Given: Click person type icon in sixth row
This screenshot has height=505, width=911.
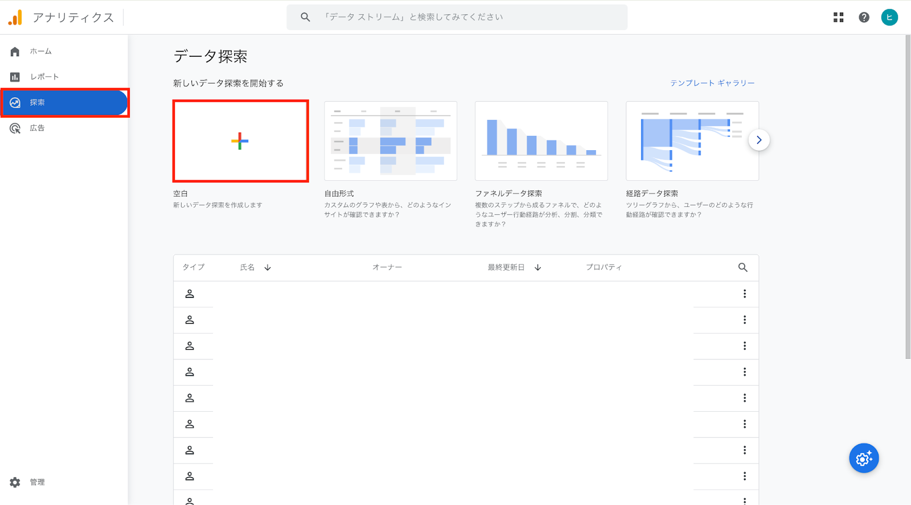Looking at the screenshot, I should [x=190, y=424].
